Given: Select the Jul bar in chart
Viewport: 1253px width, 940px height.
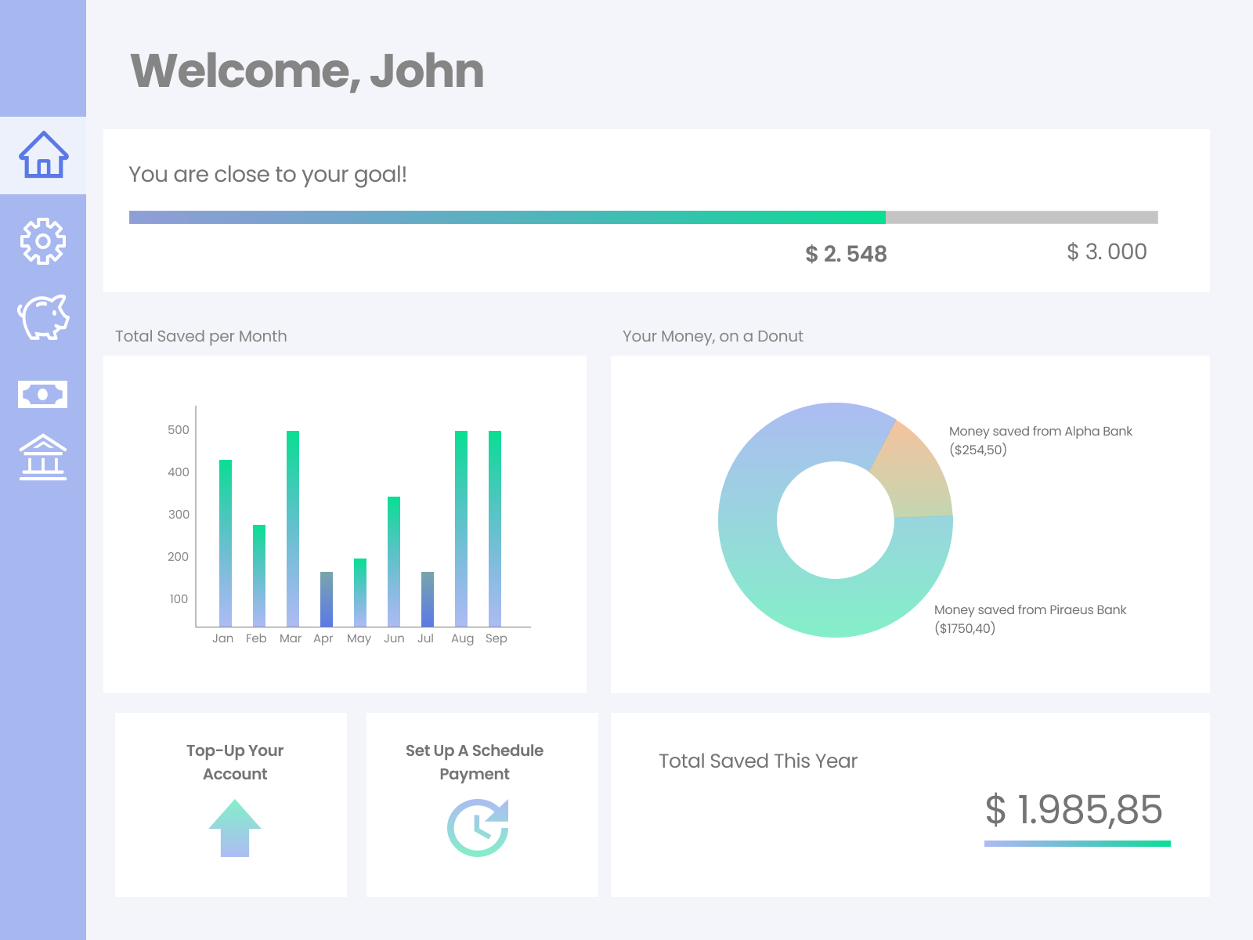Looking at the screenshot, I should [428, 599].
